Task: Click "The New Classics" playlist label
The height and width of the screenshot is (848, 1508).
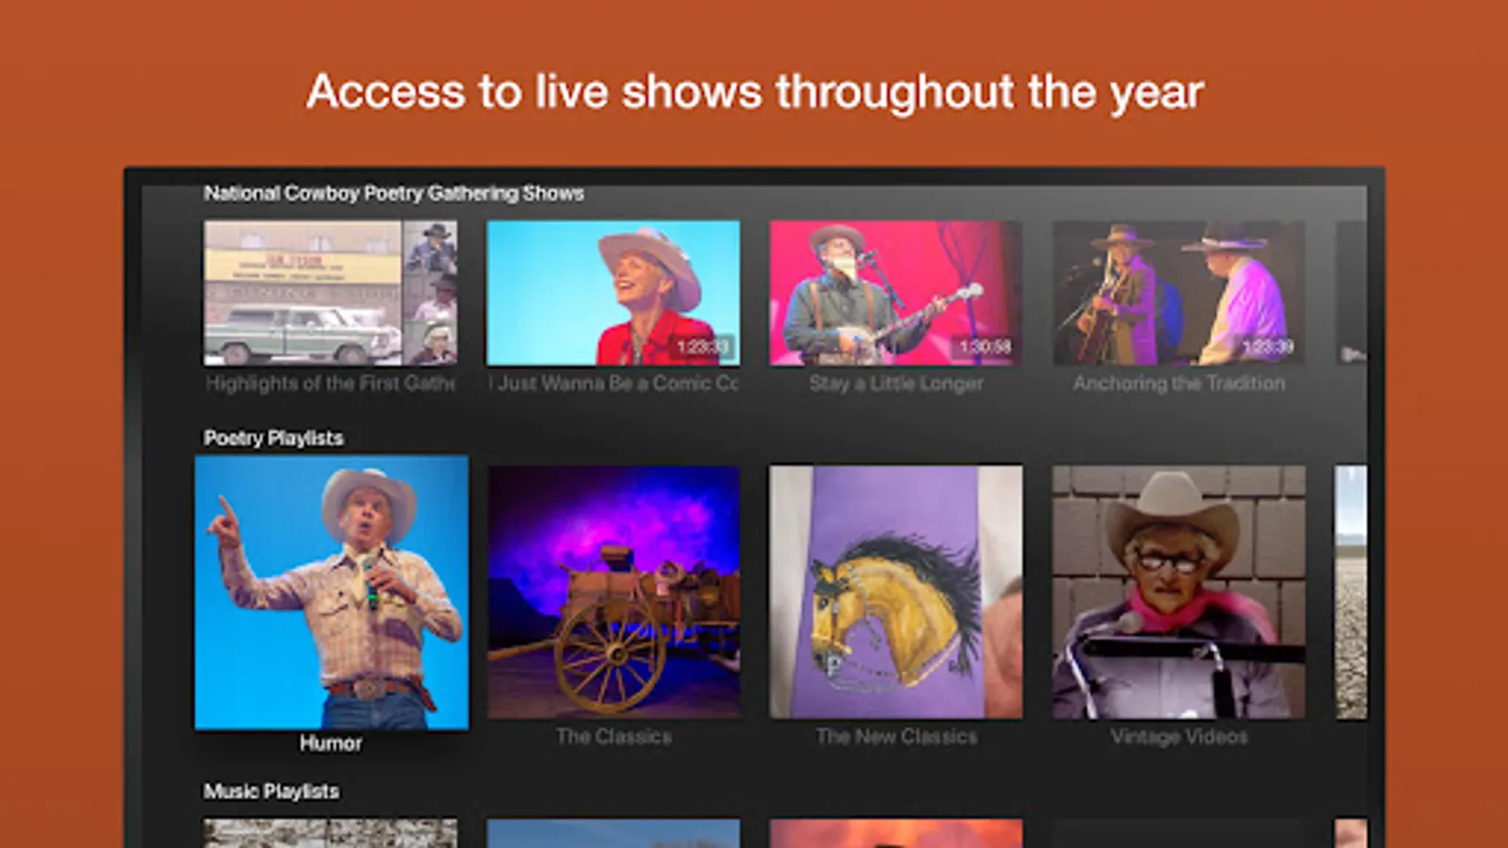Action: pos(896,737)
